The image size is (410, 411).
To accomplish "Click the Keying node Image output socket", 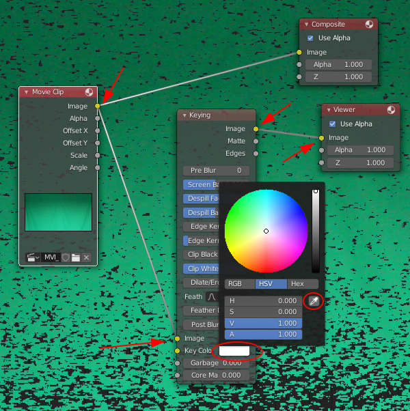I will point(256,128).
